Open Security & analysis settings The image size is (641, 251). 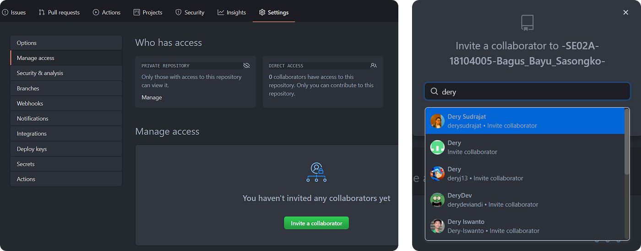coord(66,73)
